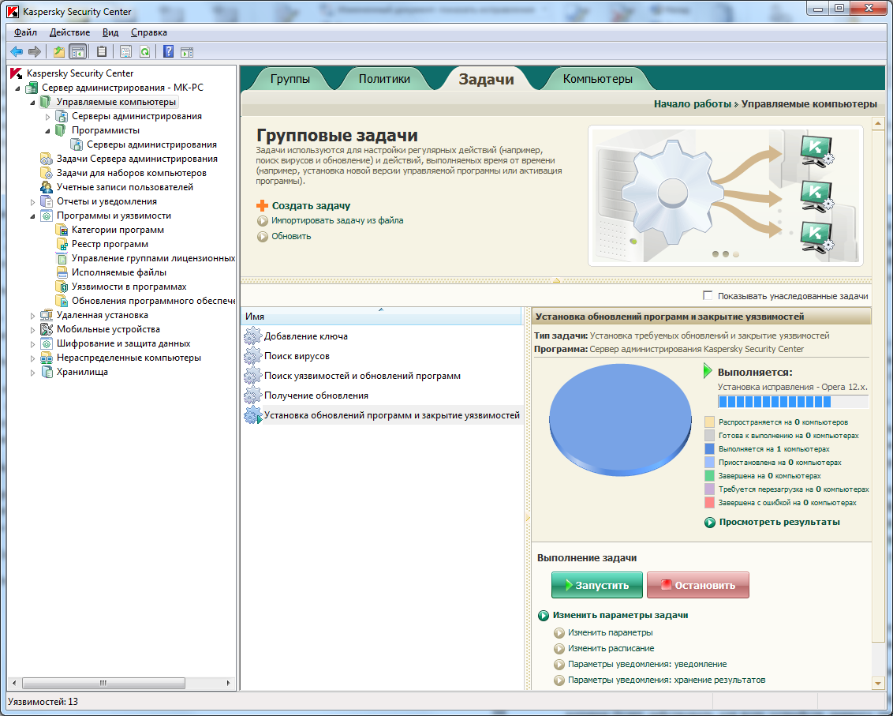Click the gear icon beside Поиск вирусов
Screen dimensions: 893x716
pyautogui.click(x=252, y=356)
